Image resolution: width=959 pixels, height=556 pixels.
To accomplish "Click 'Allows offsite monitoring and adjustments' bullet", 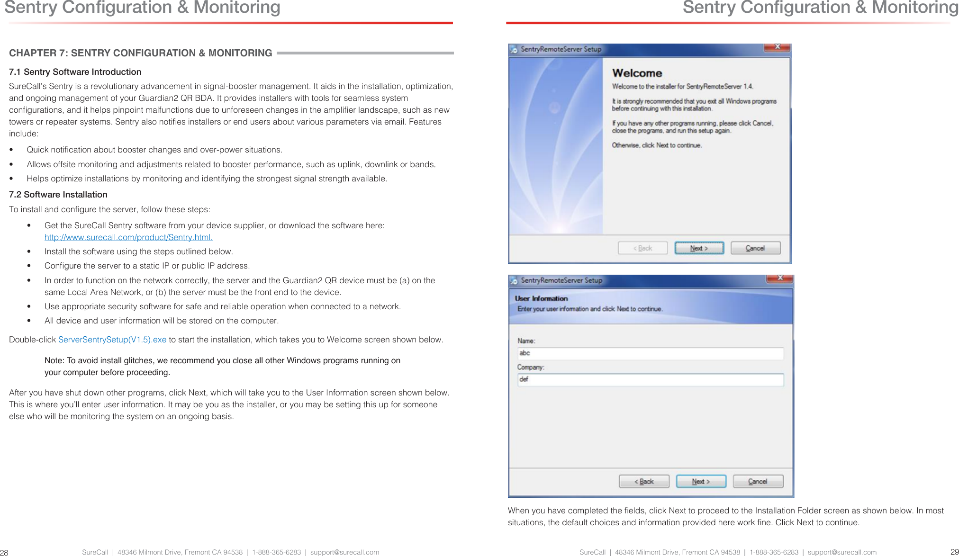I will (x=231, y=164).
